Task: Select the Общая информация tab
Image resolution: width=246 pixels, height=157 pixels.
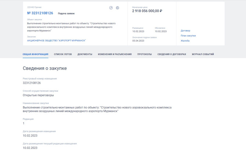Action: (35, 54)
